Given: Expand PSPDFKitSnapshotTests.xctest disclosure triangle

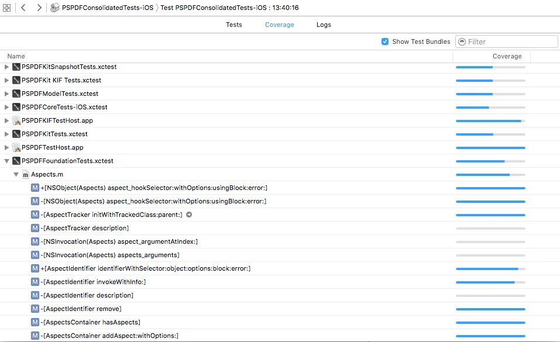Looking at the screenshot, I should pos(7,67).
